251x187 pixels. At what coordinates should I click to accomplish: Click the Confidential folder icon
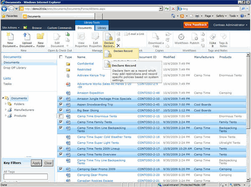click(x=68, y=64)
